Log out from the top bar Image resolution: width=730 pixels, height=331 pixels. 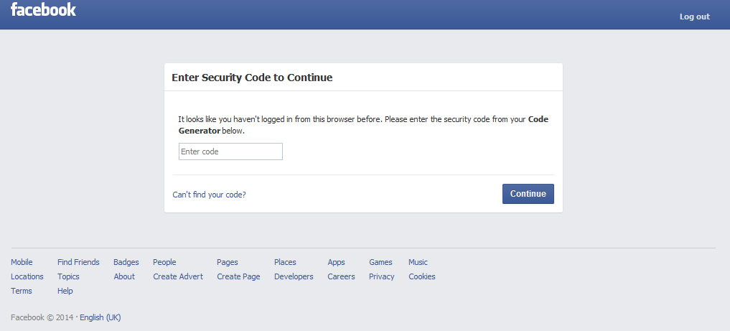tap(695, 17)
